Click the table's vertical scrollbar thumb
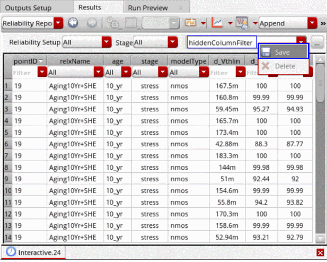Image resolution: width=327 pixels, height=262 pixels. (320, 83)
